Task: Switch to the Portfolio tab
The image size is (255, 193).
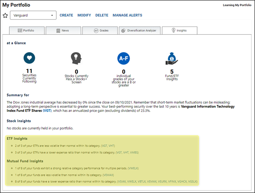Action: pyautogui.click(x=27, y=31)
